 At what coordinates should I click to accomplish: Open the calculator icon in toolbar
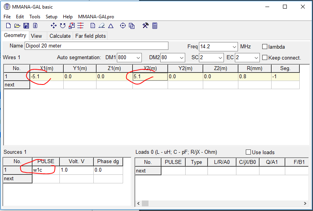pos(155,26)
